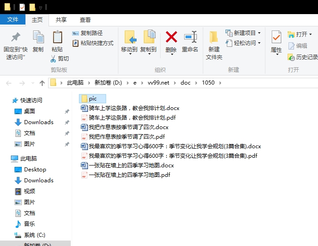Open pinned 图片 under Quick access
318x246 pixels.
pos(24,144)
